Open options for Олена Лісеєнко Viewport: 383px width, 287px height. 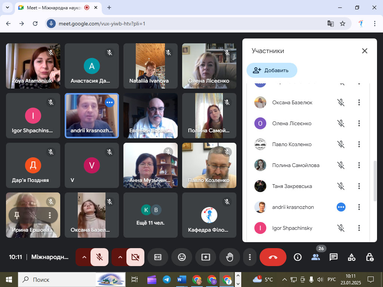click(359, 123)
